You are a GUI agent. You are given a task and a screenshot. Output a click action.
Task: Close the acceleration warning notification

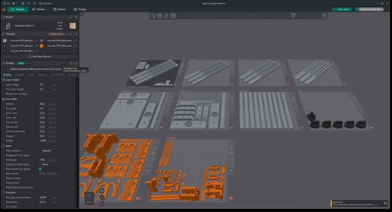385,203
